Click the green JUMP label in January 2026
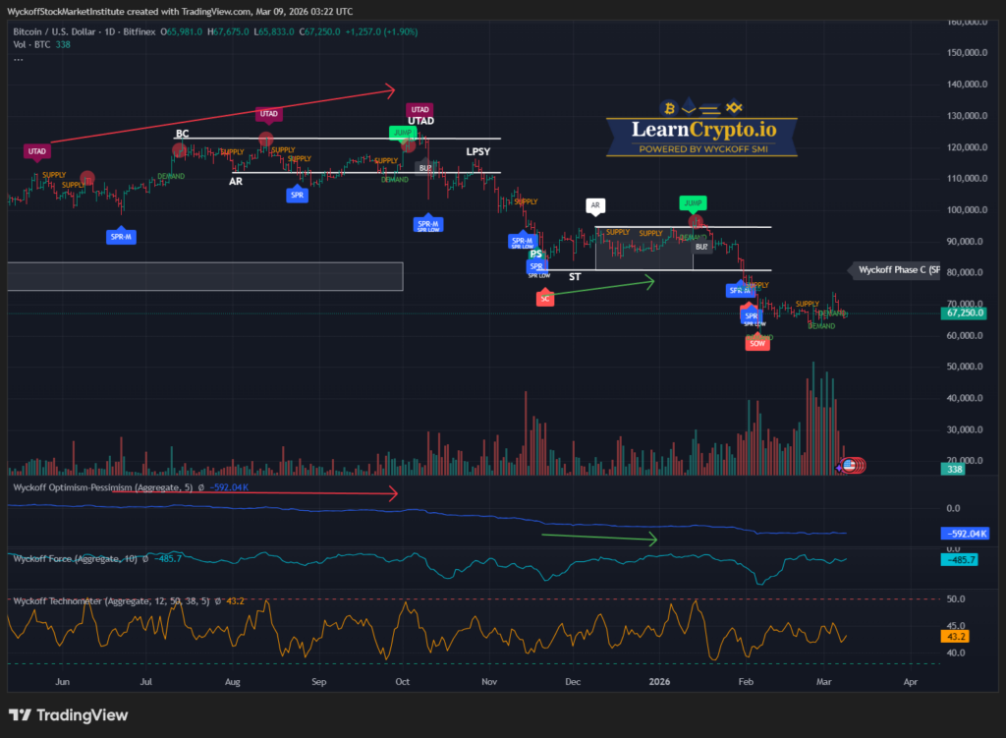This screenshot has width=1006, height=738. point(693,203)
